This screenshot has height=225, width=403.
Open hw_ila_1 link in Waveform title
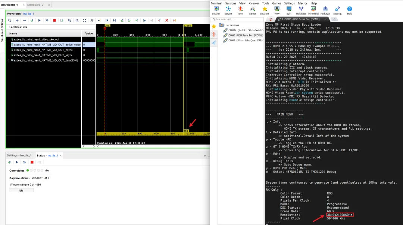tap(28, 14)
